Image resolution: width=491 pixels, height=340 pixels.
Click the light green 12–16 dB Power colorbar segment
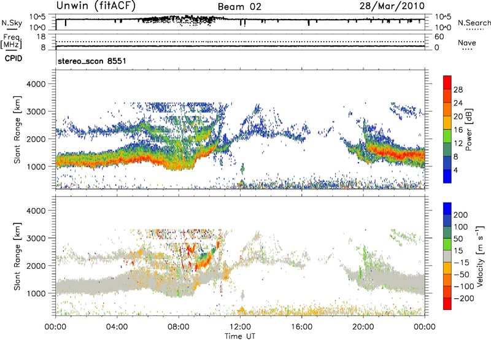[447, 136]
